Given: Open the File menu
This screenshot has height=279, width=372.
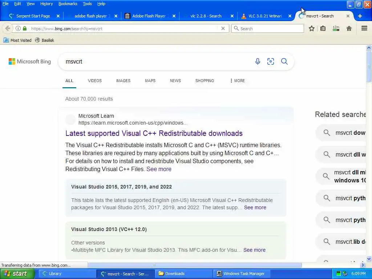Looking at the screenshot, I should click(x=5, y=4).
